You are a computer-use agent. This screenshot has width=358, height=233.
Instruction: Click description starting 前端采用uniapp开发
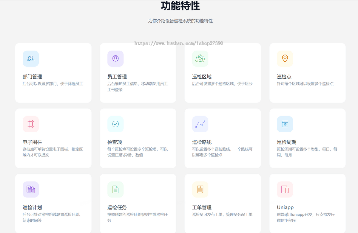[306, 218]
